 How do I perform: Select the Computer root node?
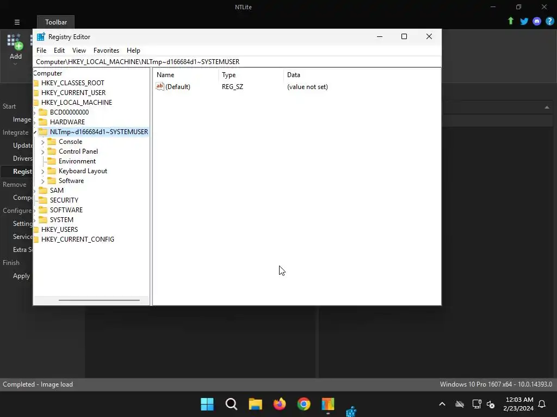(48, 73)
